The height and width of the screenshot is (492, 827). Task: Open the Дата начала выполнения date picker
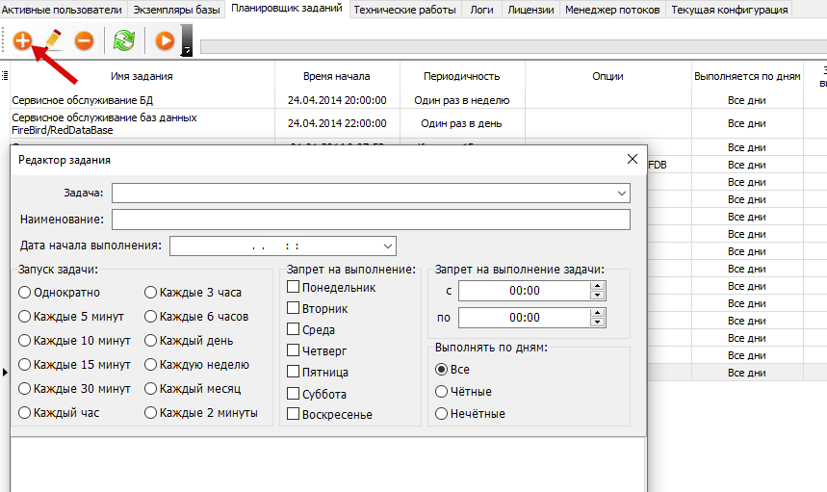click(x=388, y=246)
